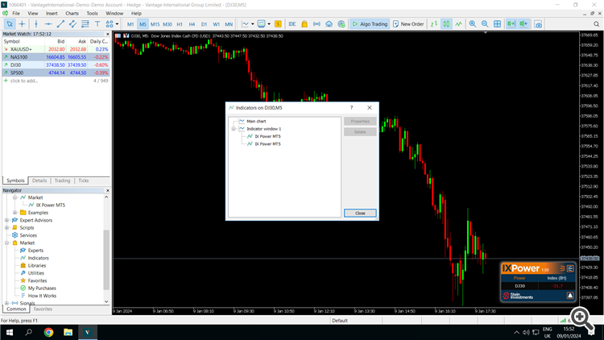Screen dimensions: 604x340
Task: Draw a horizontal line tool
Action: point(48,24)
